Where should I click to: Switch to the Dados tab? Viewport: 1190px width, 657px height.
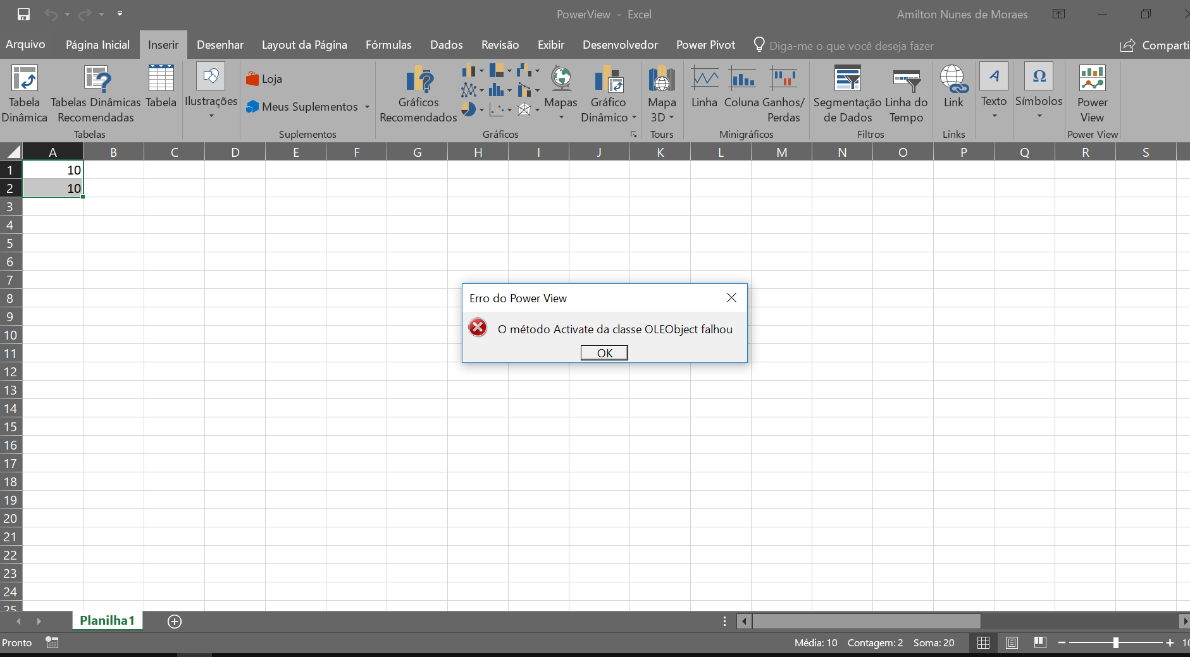[447, 44]
